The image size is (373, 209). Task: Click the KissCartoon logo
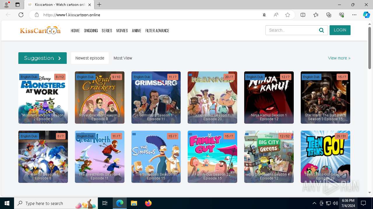[x=40, y=30]
